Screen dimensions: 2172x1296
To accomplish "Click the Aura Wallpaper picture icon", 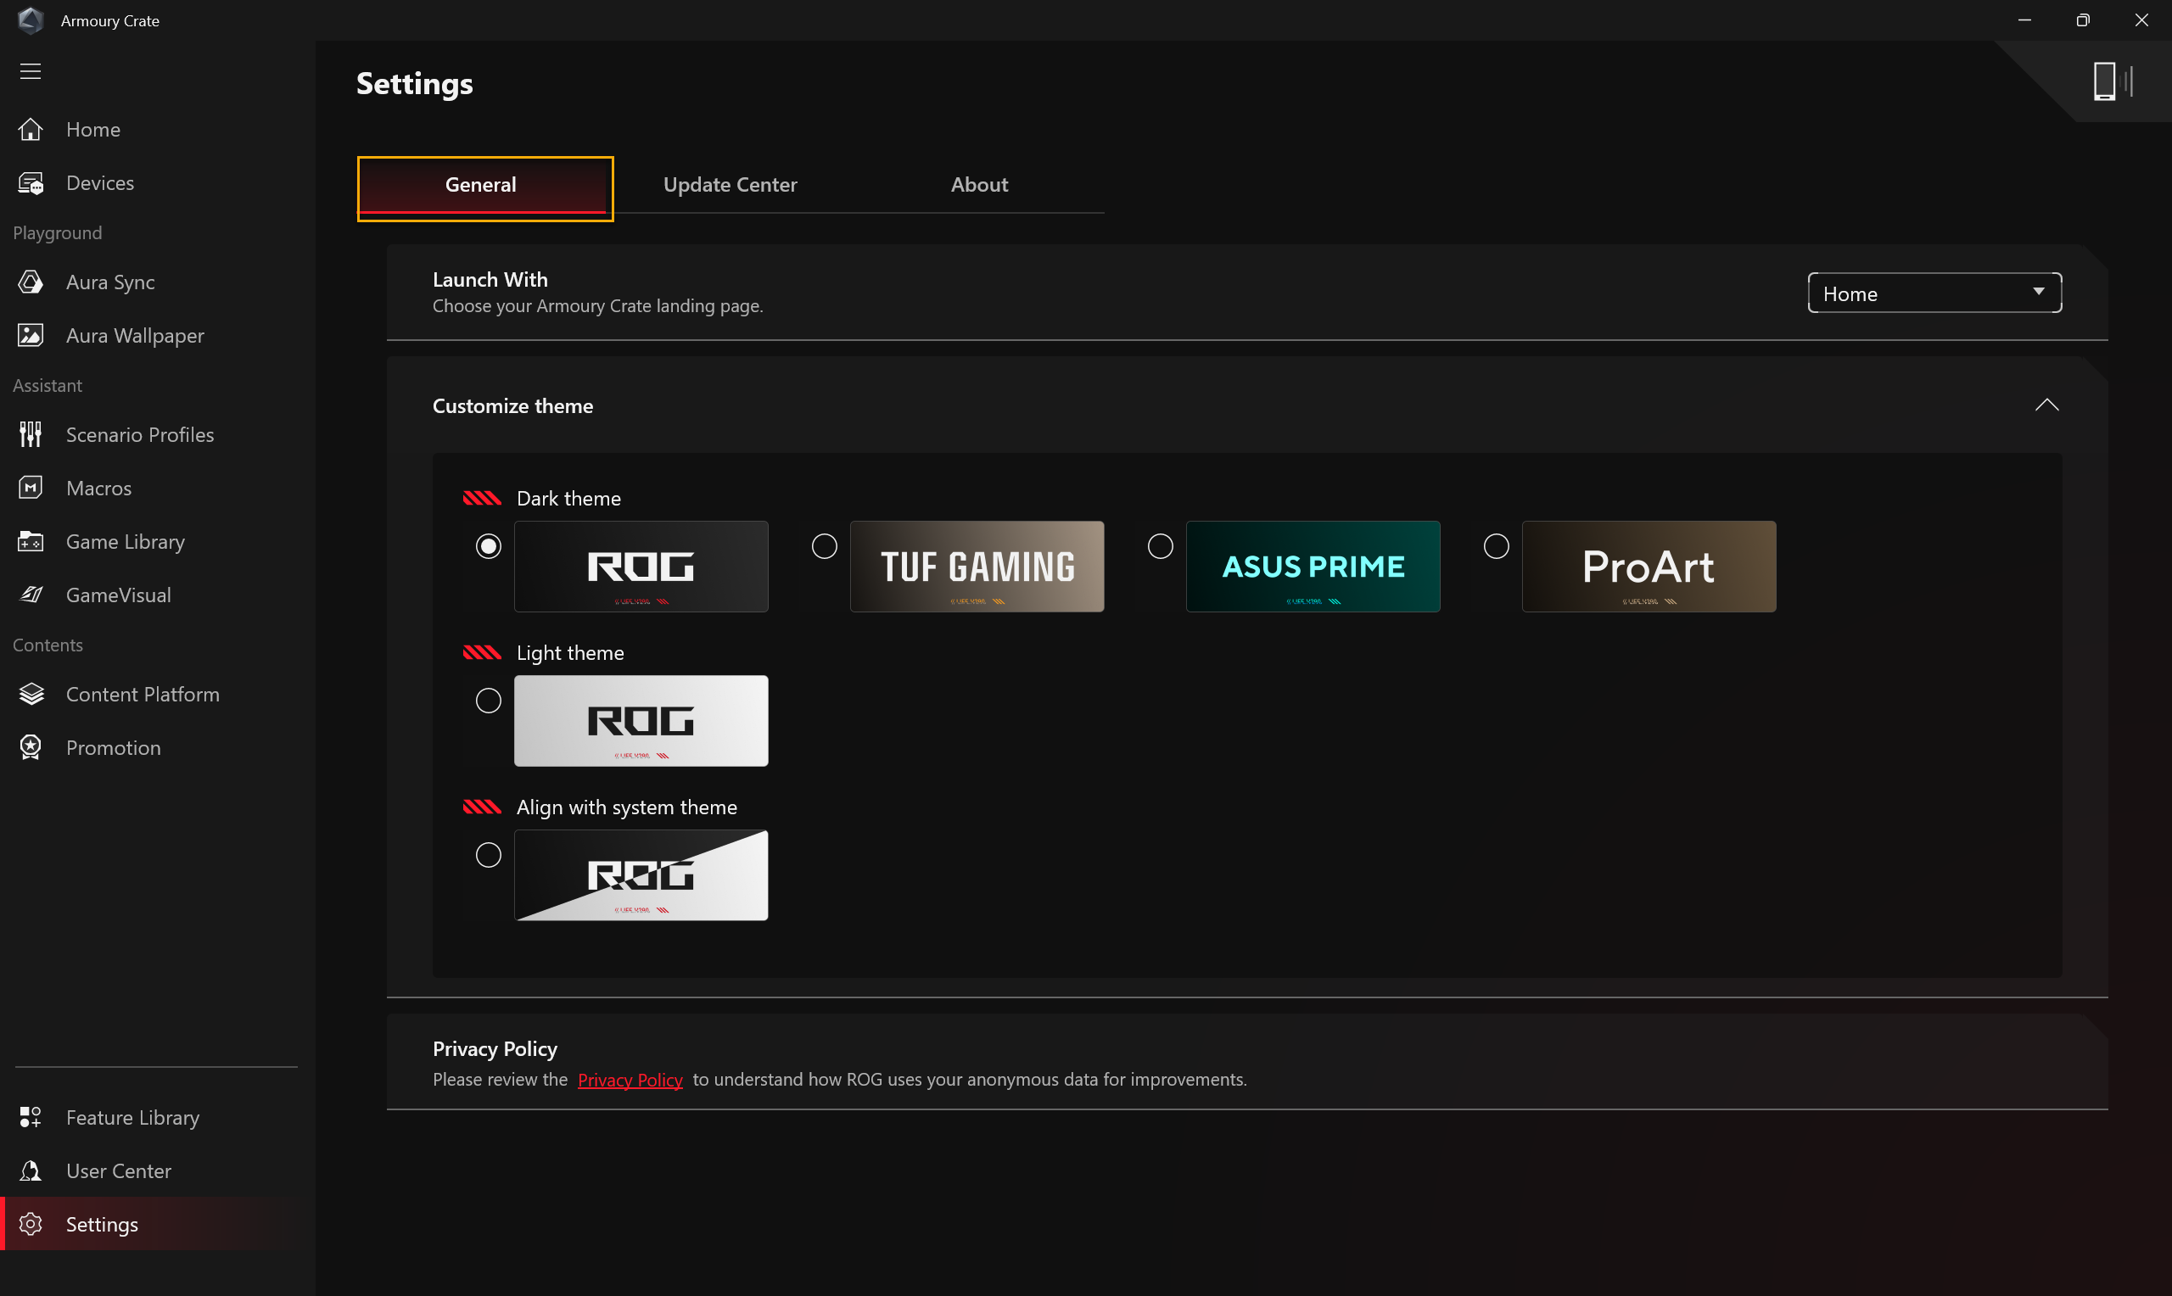I will click(x=31, y=335).
